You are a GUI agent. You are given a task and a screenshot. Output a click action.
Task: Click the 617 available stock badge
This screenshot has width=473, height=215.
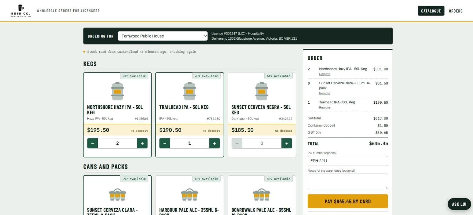coord(278,76)
